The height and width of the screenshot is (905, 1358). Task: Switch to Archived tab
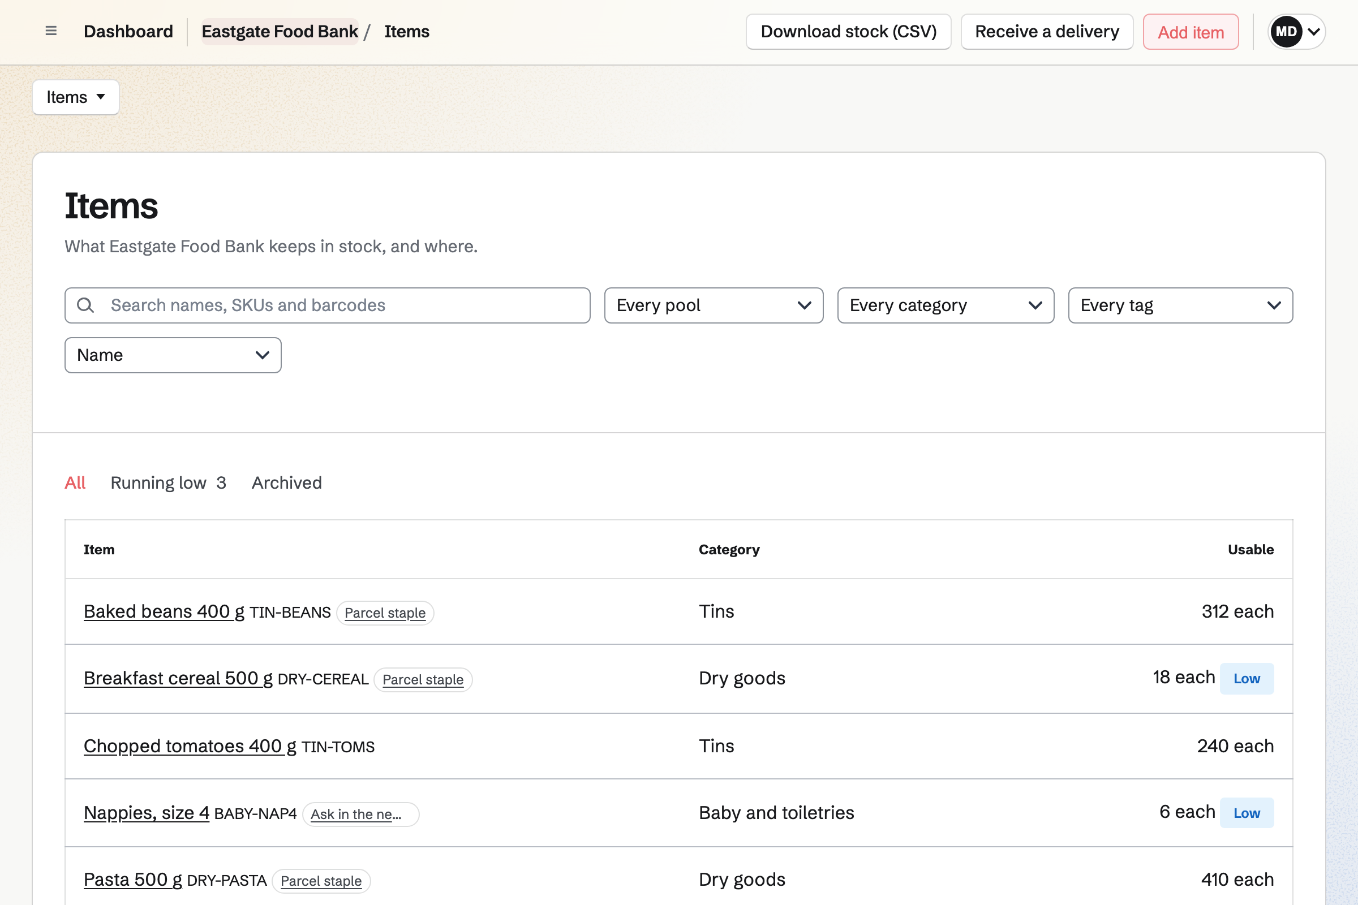tap(286, 482)
